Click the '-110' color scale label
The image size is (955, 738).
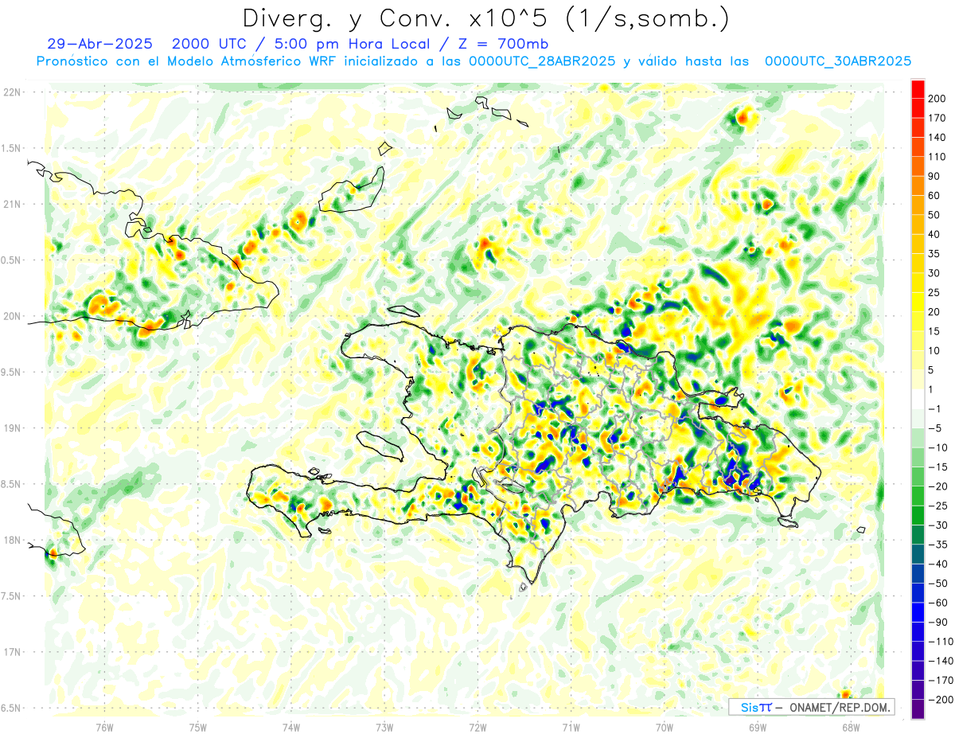[940, 641]
